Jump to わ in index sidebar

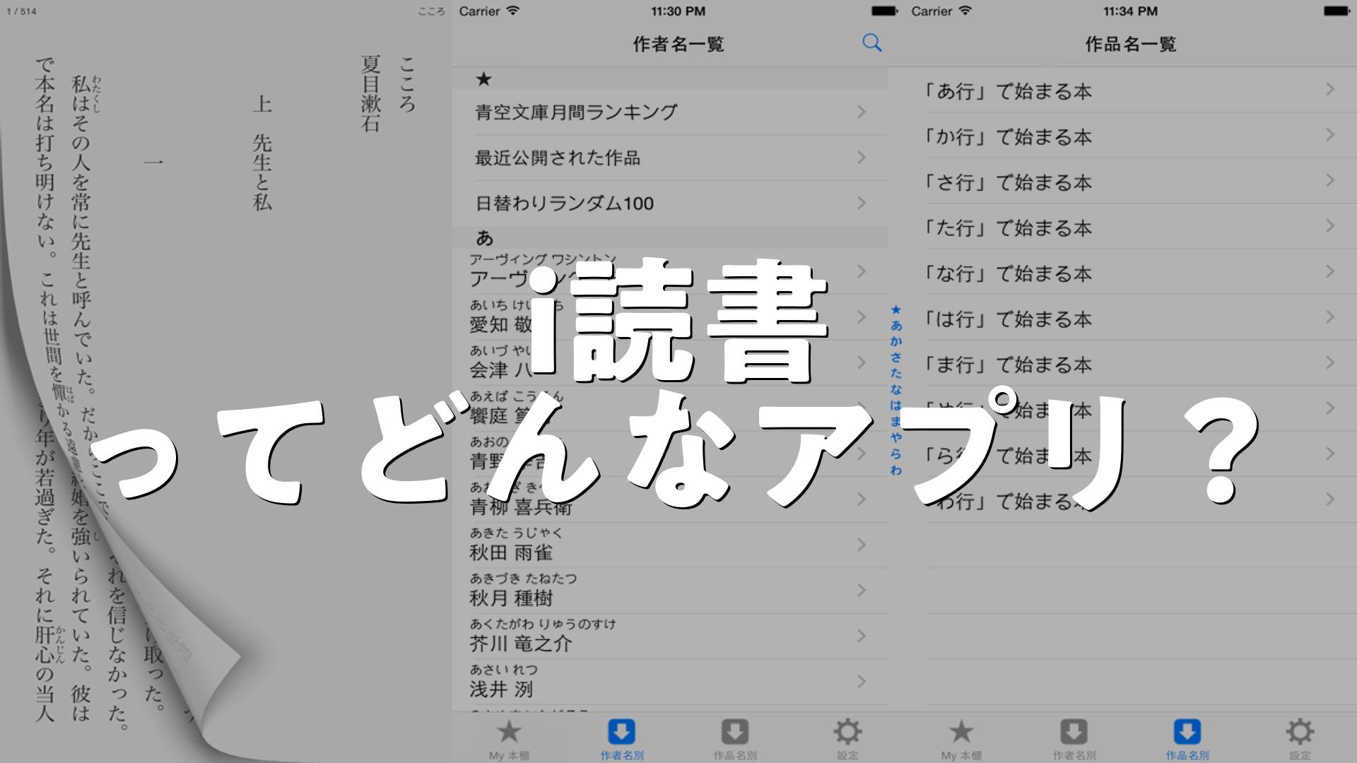coord(896,470)
